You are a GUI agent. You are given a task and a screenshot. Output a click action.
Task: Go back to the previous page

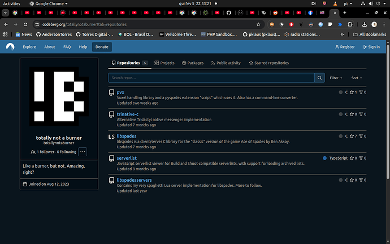(x=6, y=24)
